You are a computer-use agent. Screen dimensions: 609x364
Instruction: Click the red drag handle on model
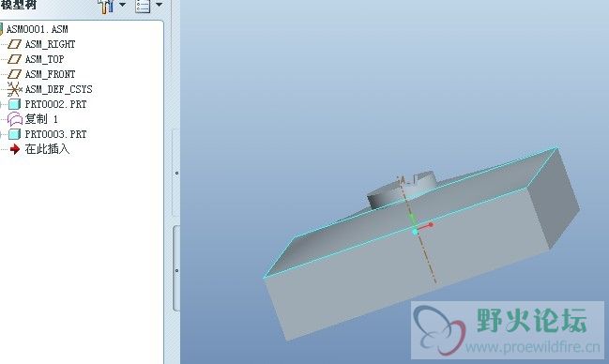tap(431, 224)
